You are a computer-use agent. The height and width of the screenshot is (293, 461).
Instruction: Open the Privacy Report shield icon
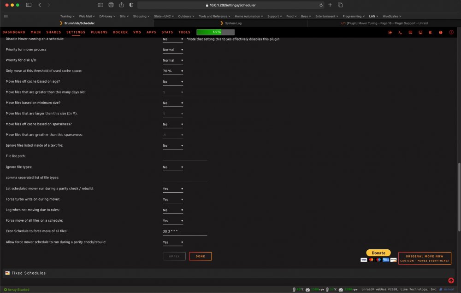point(131,5)
